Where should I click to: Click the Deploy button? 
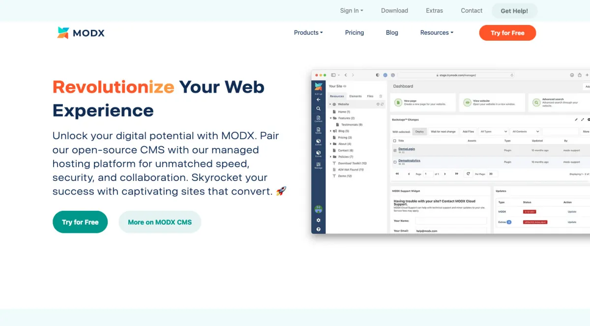tap(419, 131)
